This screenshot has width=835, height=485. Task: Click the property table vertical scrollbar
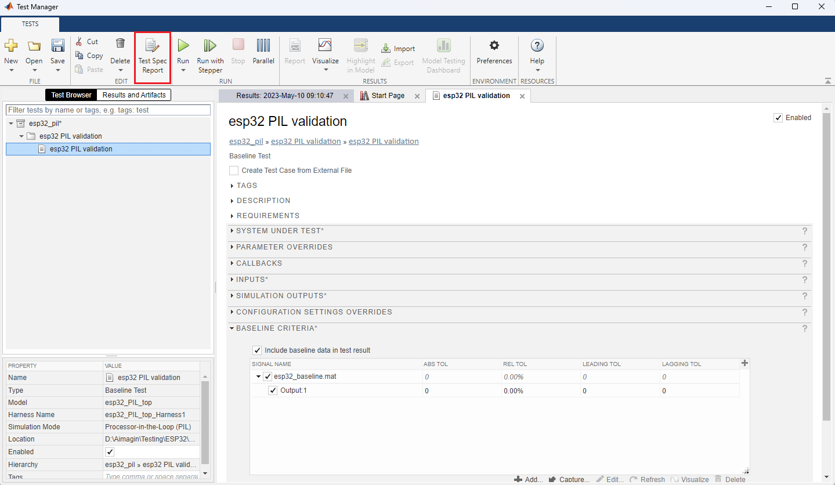pyautogui.click(x=205, y=422)
